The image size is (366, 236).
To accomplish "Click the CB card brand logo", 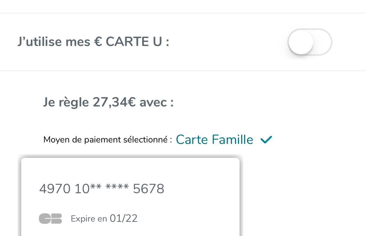I will [50, 219].
